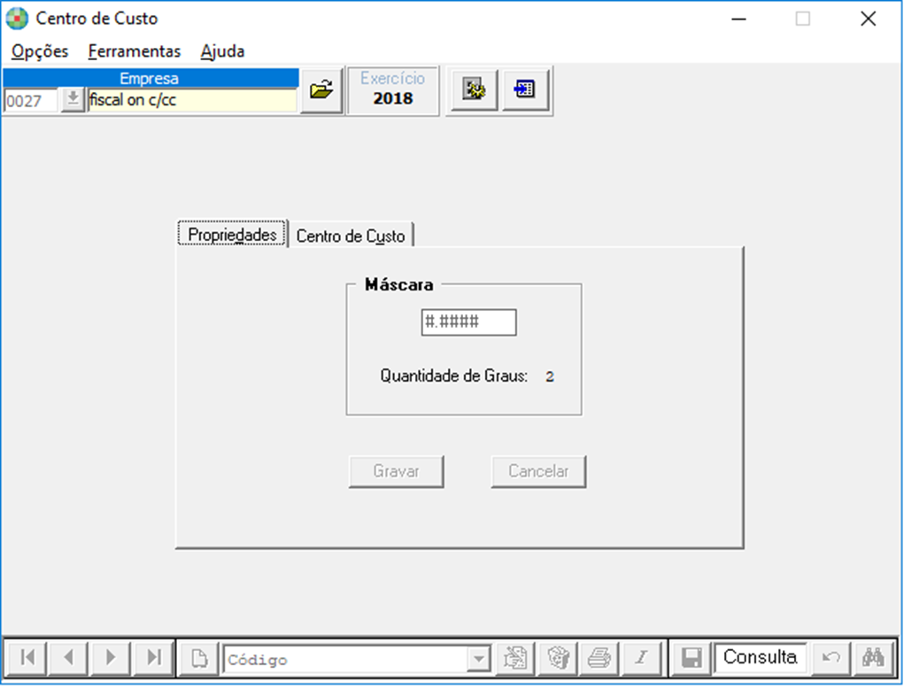The height and width of the screenshot is (689, 904).
Task: Open the Opções menu
Action: 40,51
